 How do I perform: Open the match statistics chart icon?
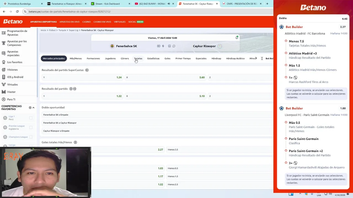pos(169,46)
